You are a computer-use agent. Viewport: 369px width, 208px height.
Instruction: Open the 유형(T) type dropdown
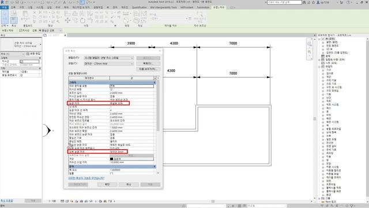tap(109, 64)
